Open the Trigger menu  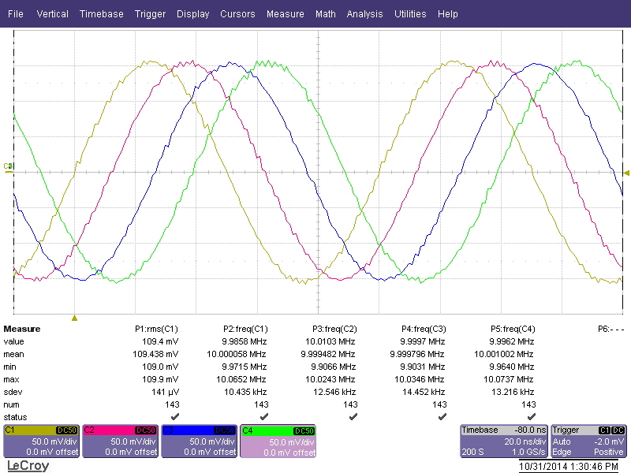(x=150, y=14)
